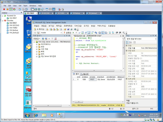163x122 pixels.
Task: Click the Object Explorer refresh icon
Action: coord(55,39)
